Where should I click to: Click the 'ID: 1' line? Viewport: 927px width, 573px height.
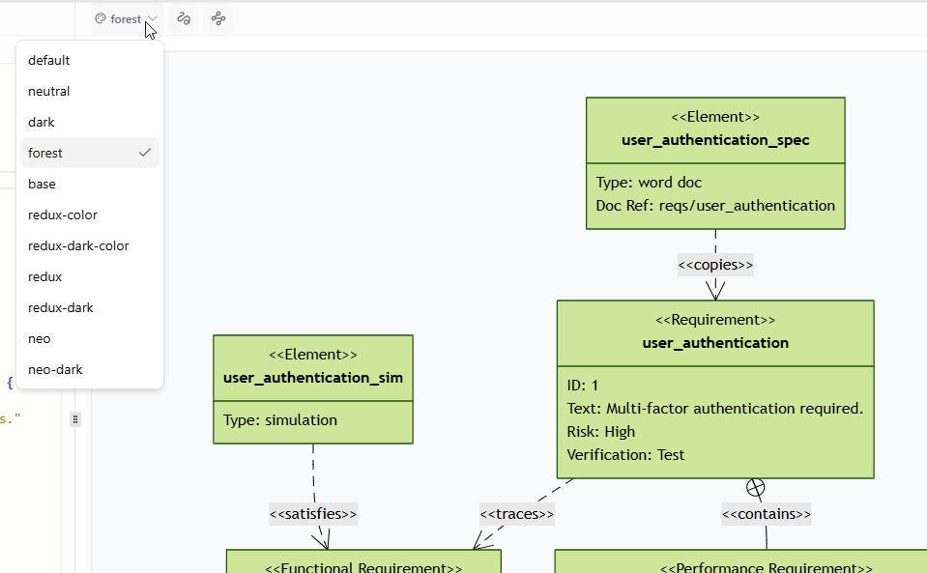point(582,386)
